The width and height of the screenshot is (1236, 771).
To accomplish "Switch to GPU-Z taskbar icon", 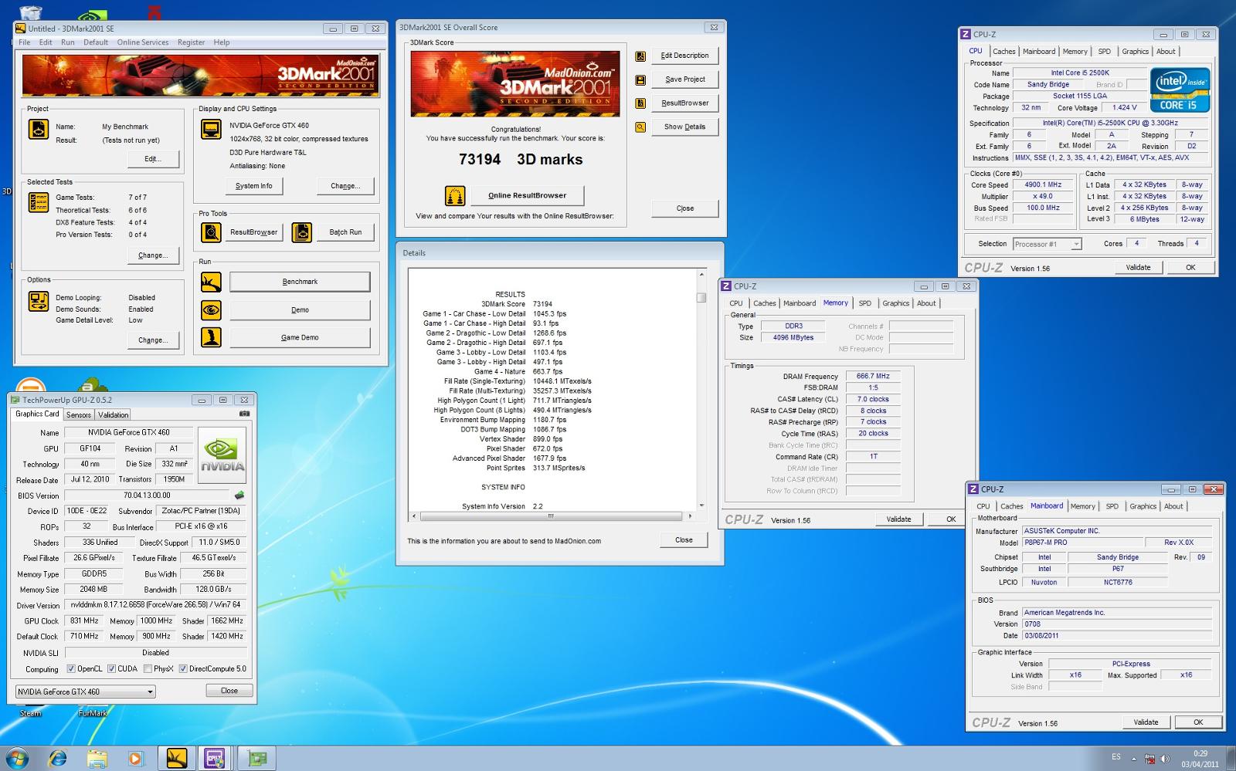I will pos(256,759).
